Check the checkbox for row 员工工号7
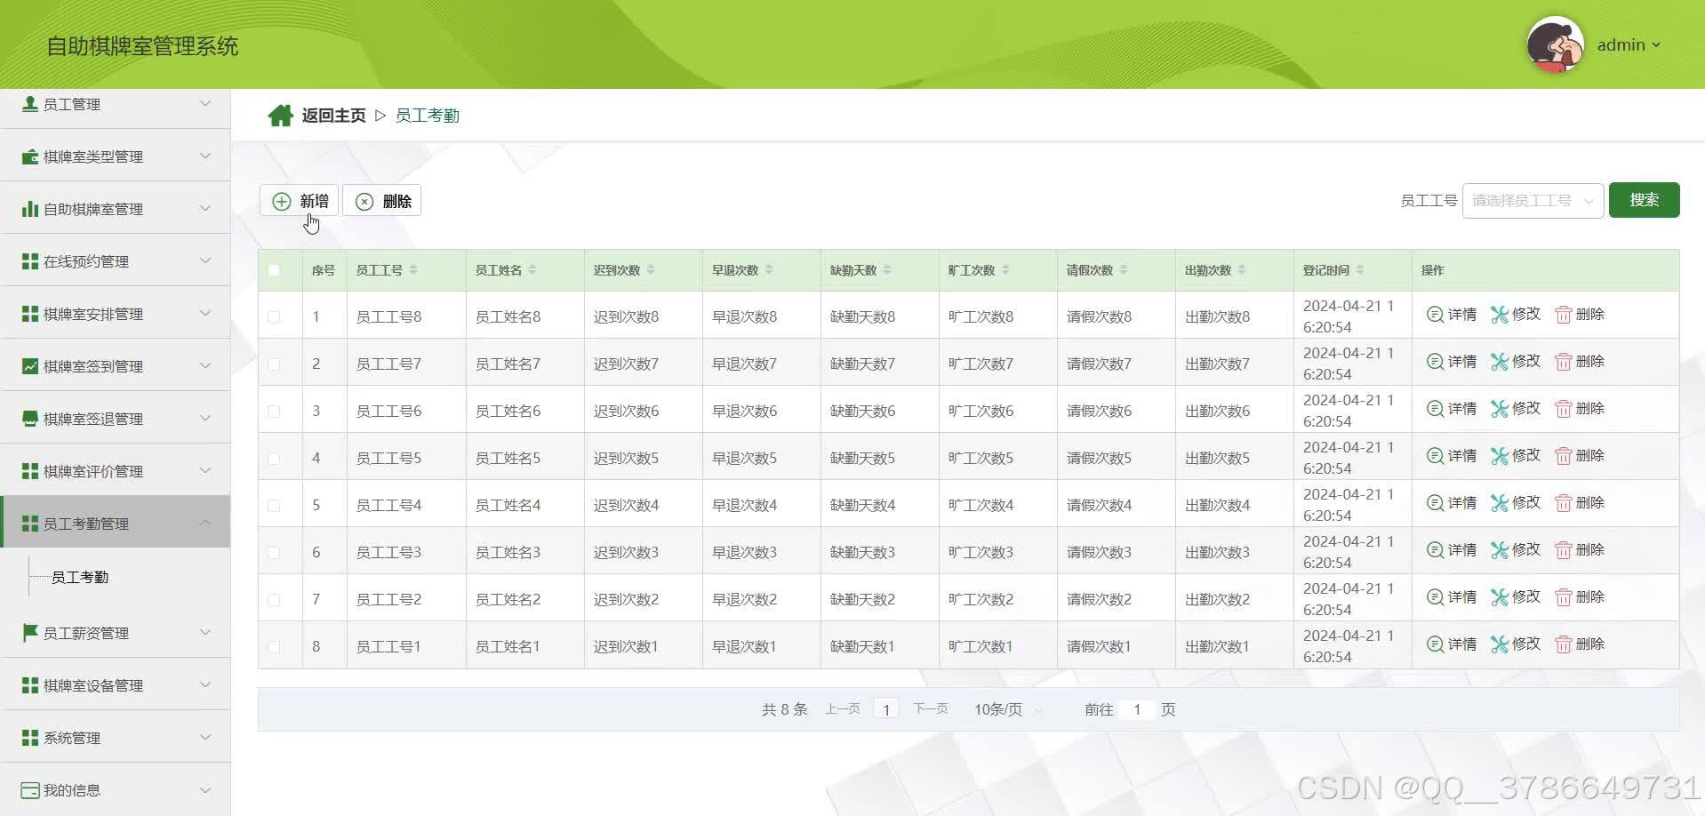 coord(274,364)
